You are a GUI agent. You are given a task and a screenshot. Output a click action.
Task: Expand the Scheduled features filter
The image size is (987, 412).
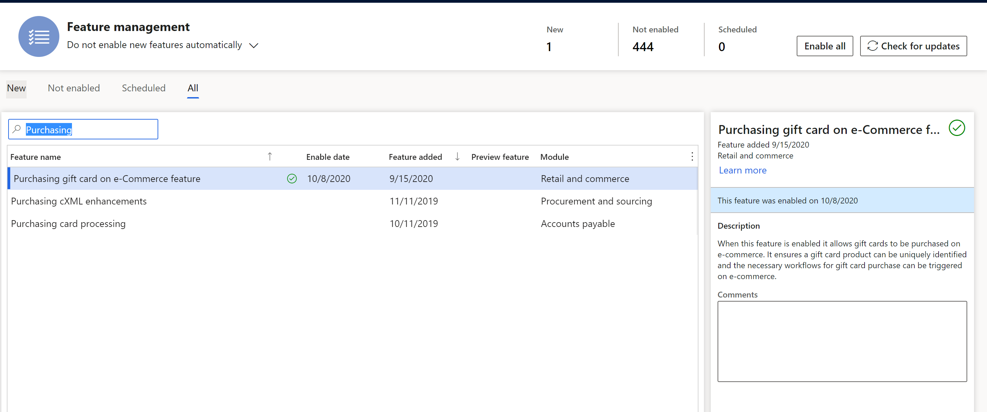(144, 88)
